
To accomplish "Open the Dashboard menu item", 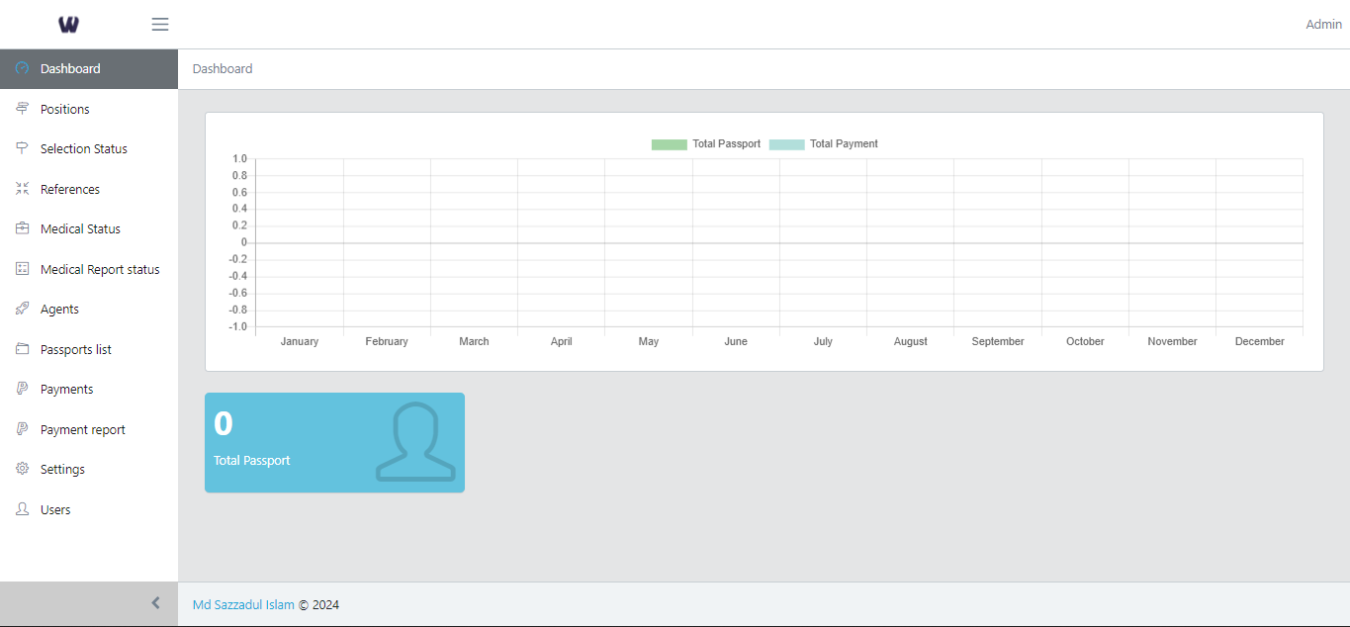I will point(89,68).
